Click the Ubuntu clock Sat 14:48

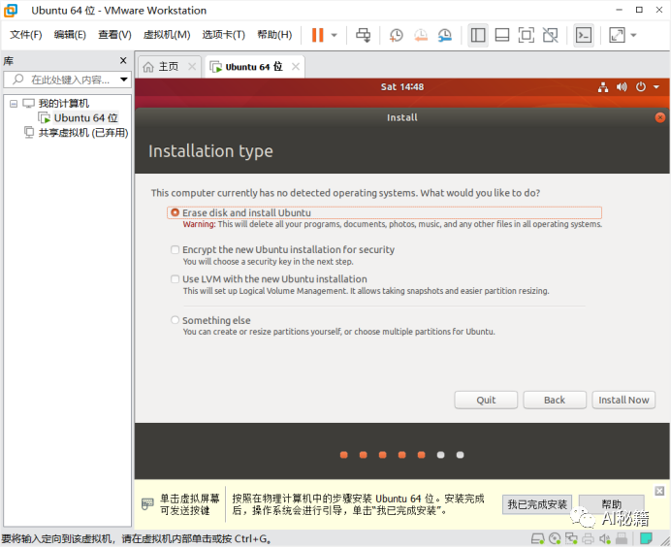click(x=401, y=87)
